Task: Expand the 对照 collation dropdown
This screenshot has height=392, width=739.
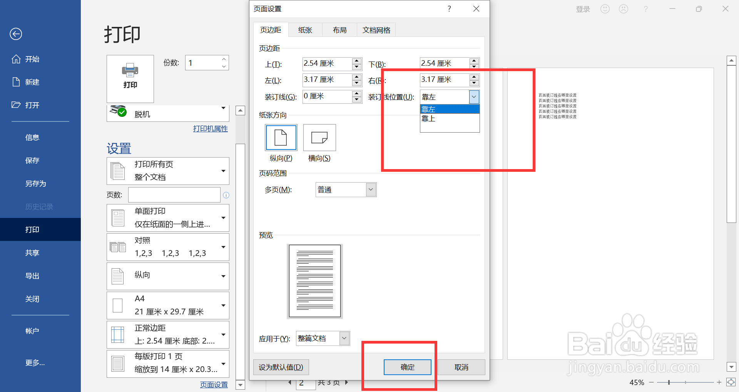Action: click(168, 247)
